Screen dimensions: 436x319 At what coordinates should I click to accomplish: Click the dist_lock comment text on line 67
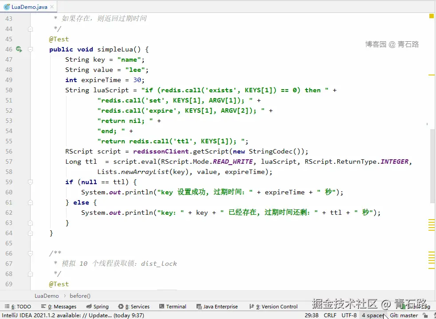tap(159, 264)
